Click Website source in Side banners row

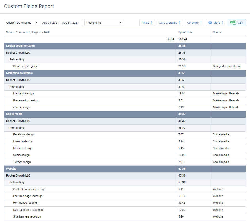(218, 217)
